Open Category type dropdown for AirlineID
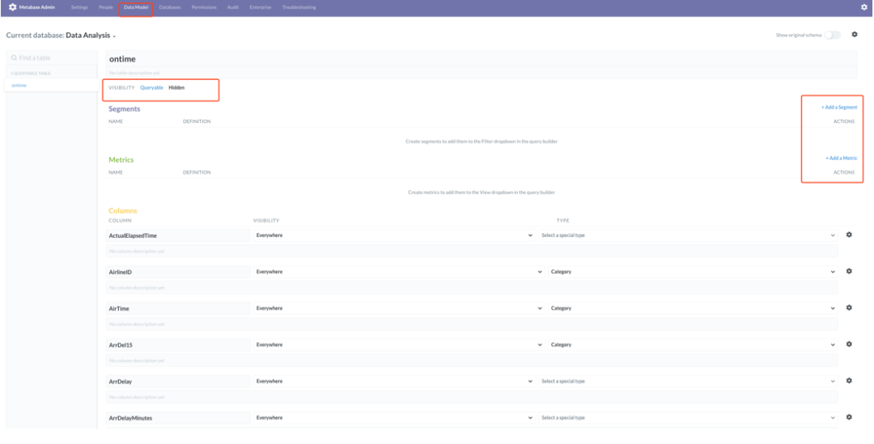This screenshot has width=874, height=444. pyautogui.click(x=693, y=272)
